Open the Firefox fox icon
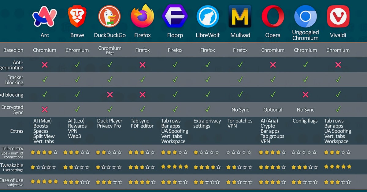This screenshot has height=192, width=367. [x=143, y=16]
